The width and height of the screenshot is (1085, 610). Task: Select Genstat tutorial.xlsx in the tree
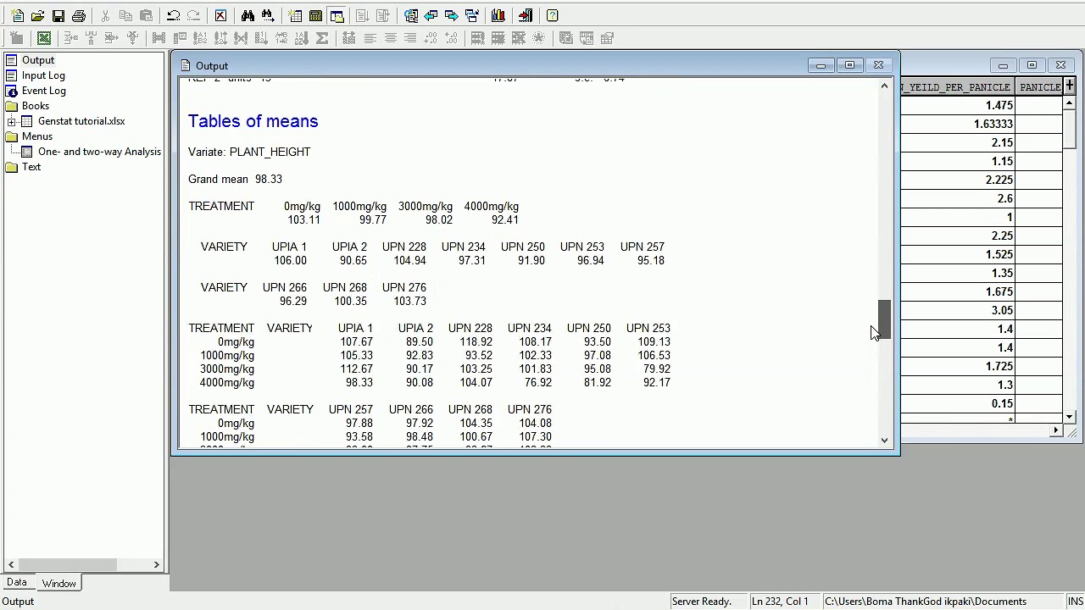pos(81,121)
